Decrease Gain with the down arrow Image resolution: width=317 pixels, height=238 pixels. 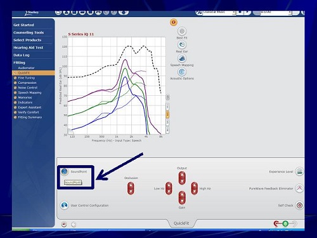click(182, 201)
